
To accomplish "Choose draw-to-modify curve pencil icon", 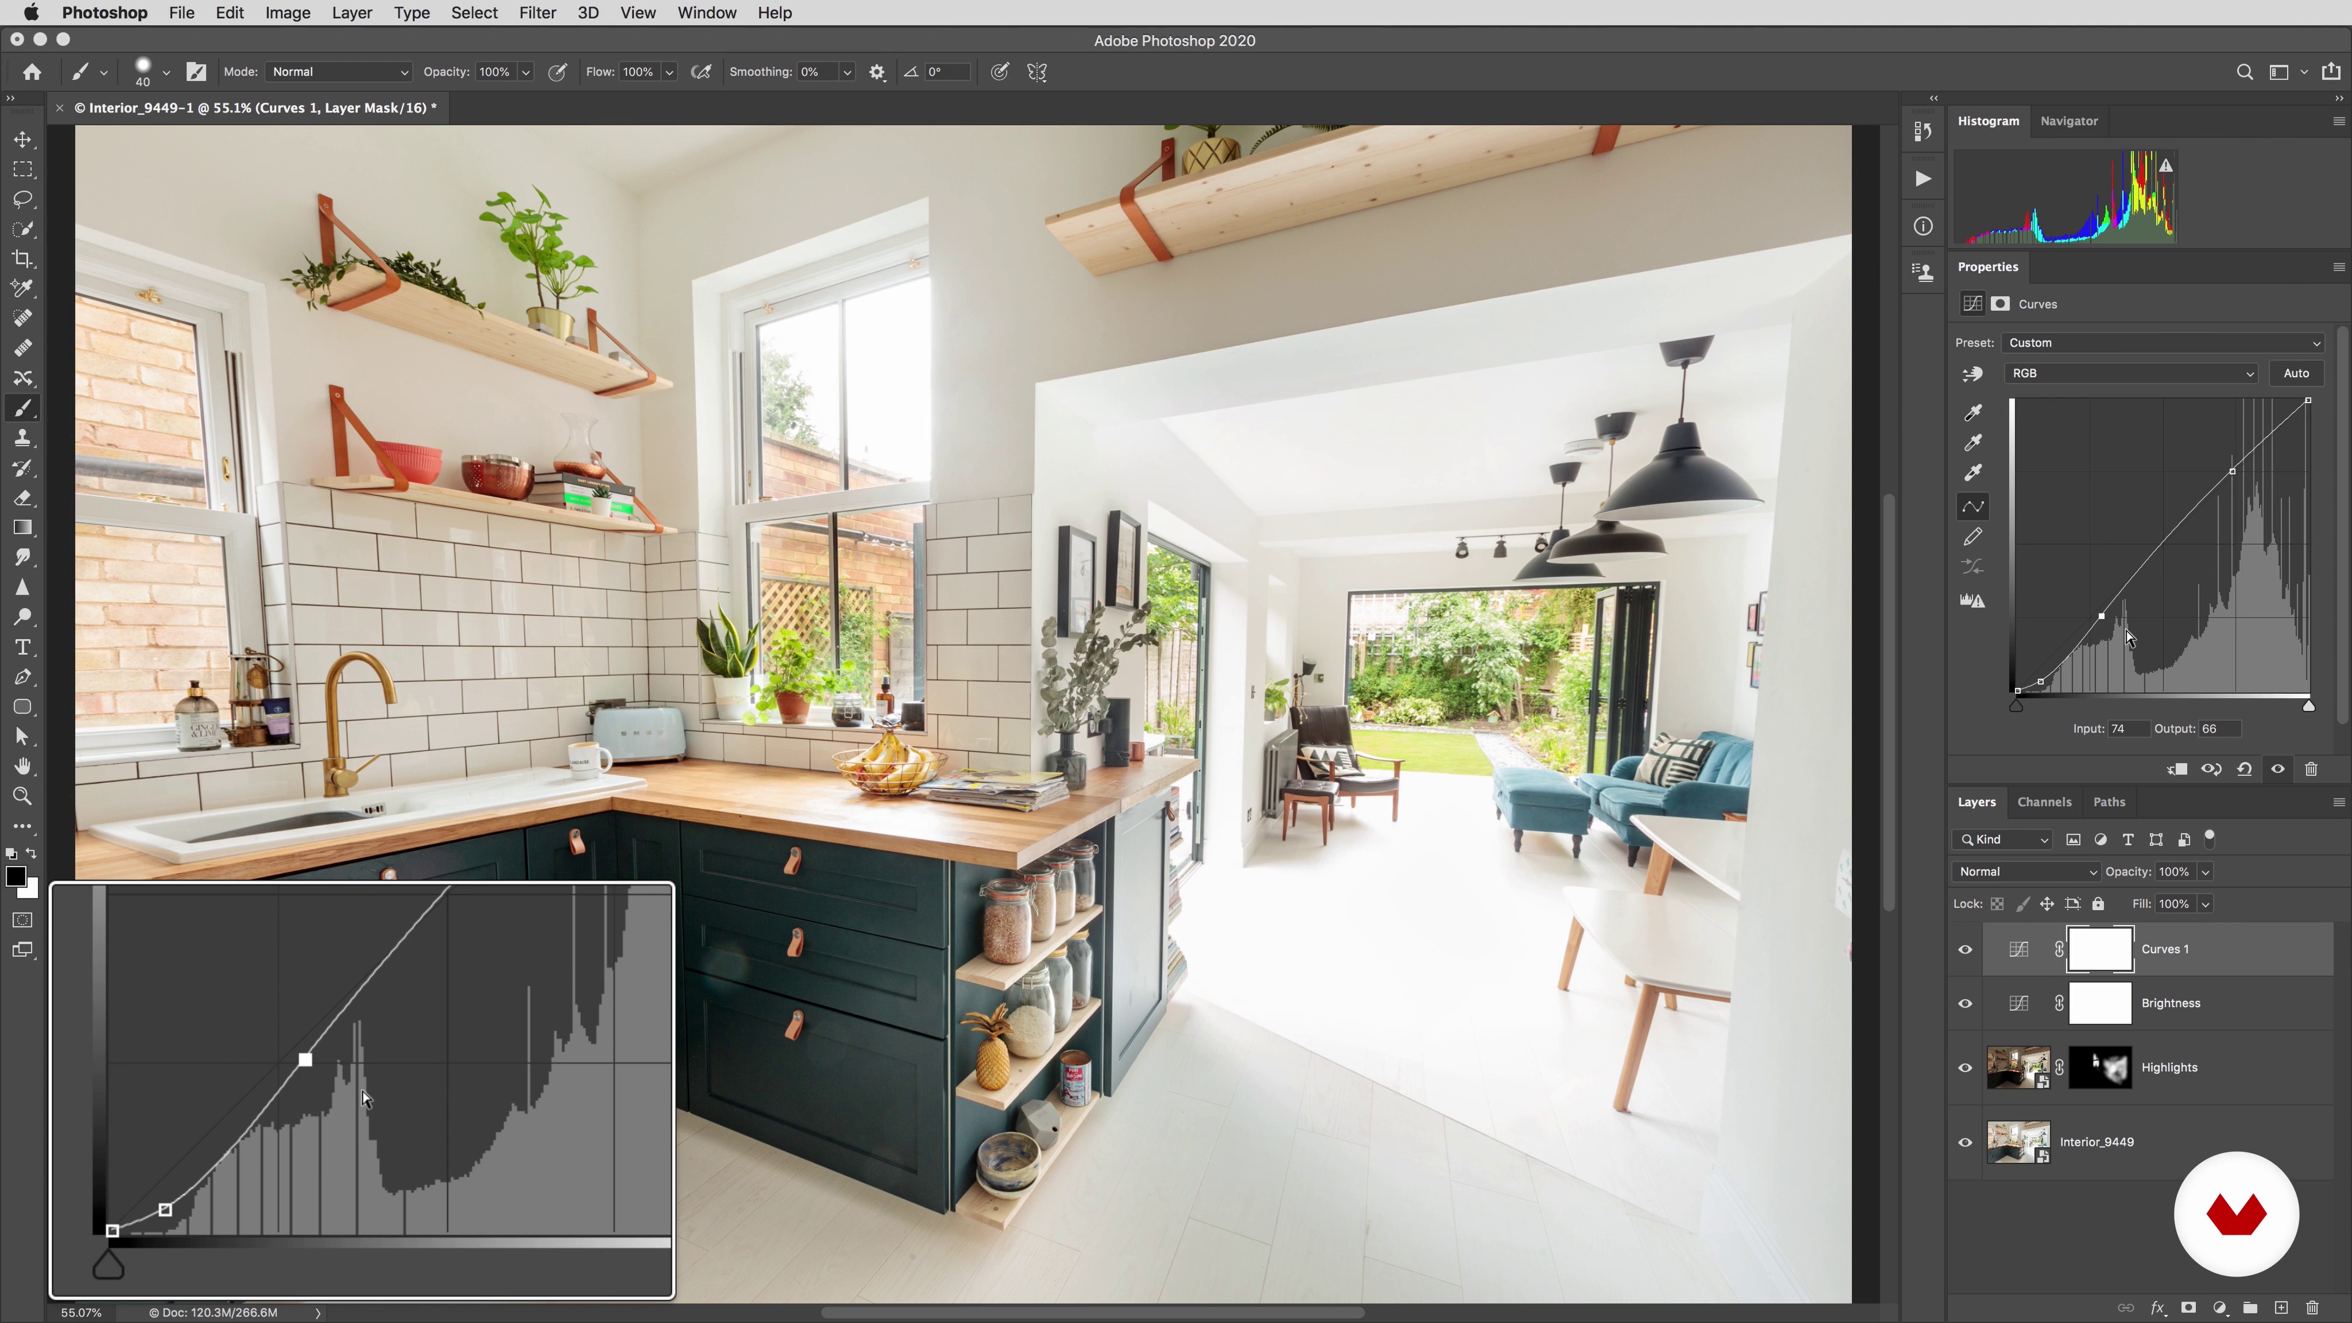I will click(1973, 537).
